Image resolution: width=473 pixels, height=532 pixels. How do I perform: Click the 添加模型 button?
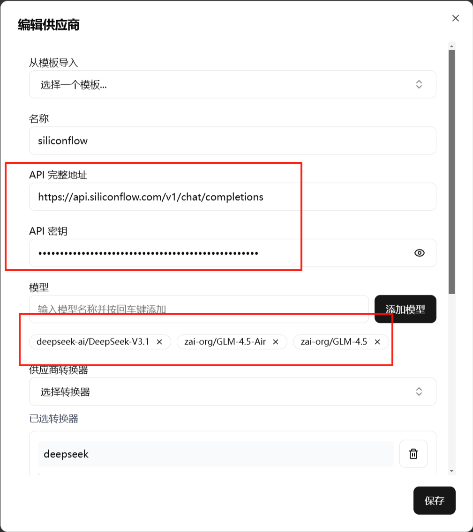point(405,309)
